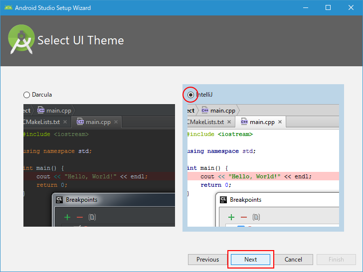Click the Previous button

coord(207,260)
